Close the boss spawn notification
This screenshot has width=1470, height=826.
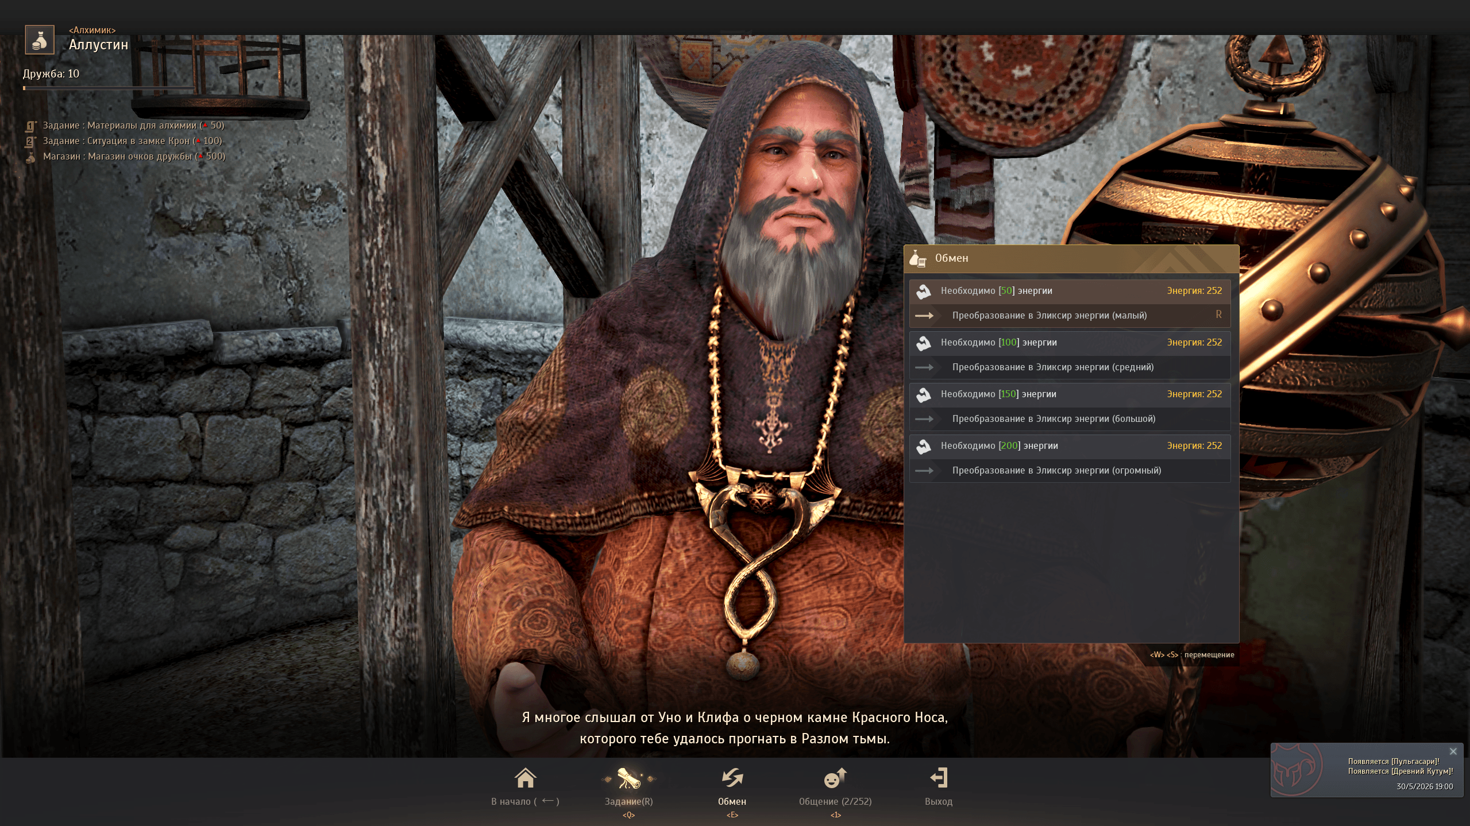pos(1453,751)
